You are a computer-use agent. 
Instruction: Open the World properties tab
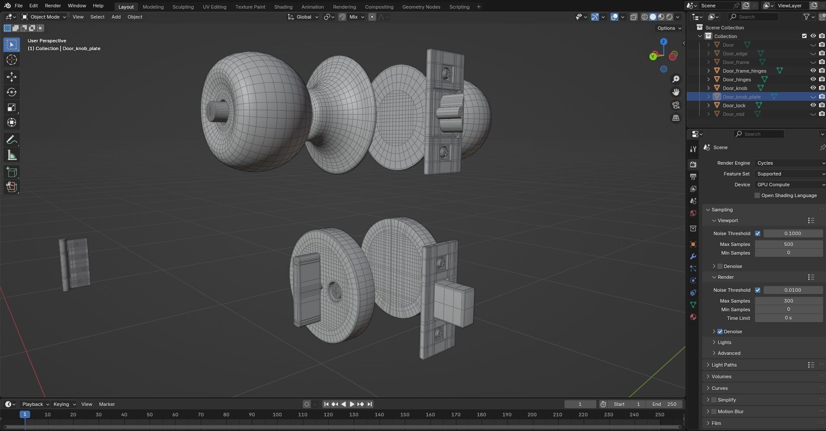pyautogui.click(x=693, y=213)
